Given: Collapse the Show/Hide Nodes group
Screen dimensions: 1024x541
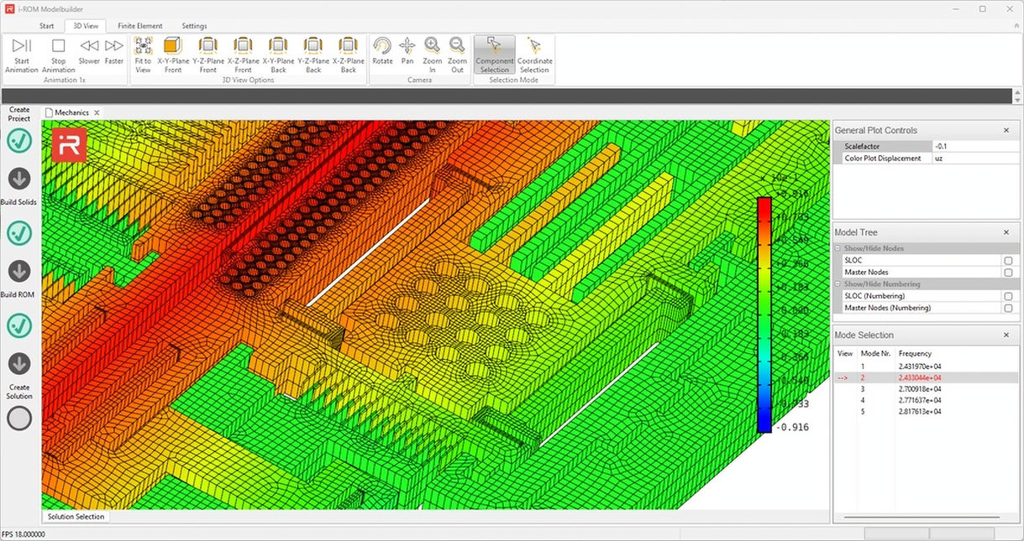Looking at the screenshot, I should [838, 249].
